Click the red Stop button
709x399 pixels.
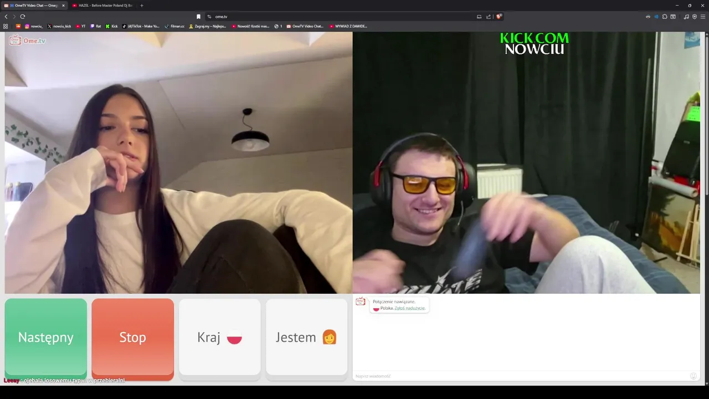(133, 337)
